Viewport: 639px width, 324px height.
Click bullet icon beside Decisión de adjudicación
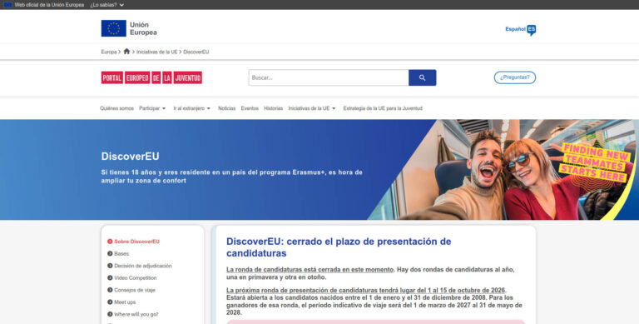coord(110,266)
